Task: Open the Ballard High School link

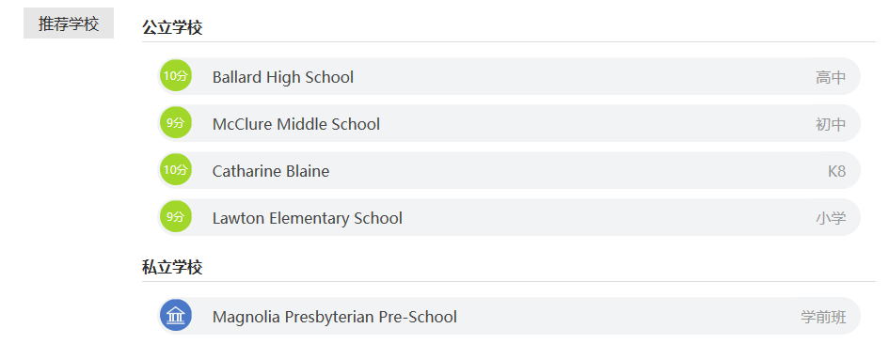Action: [x=283, y=77]
